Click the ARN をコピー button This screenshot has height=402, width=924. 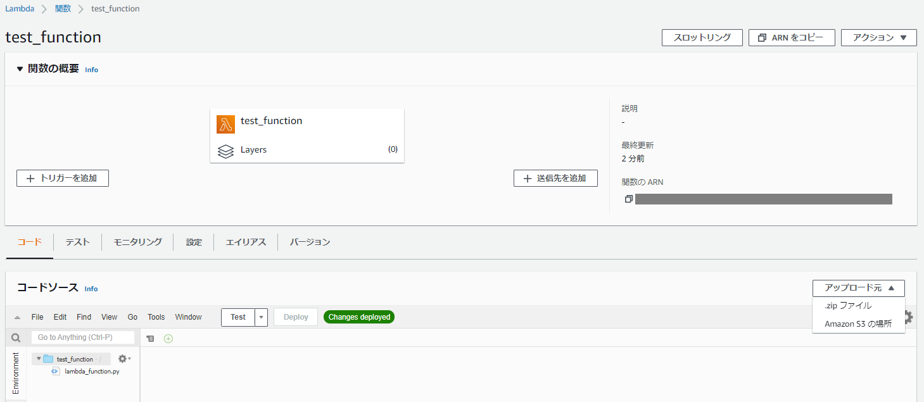click(x=792, y=37)
